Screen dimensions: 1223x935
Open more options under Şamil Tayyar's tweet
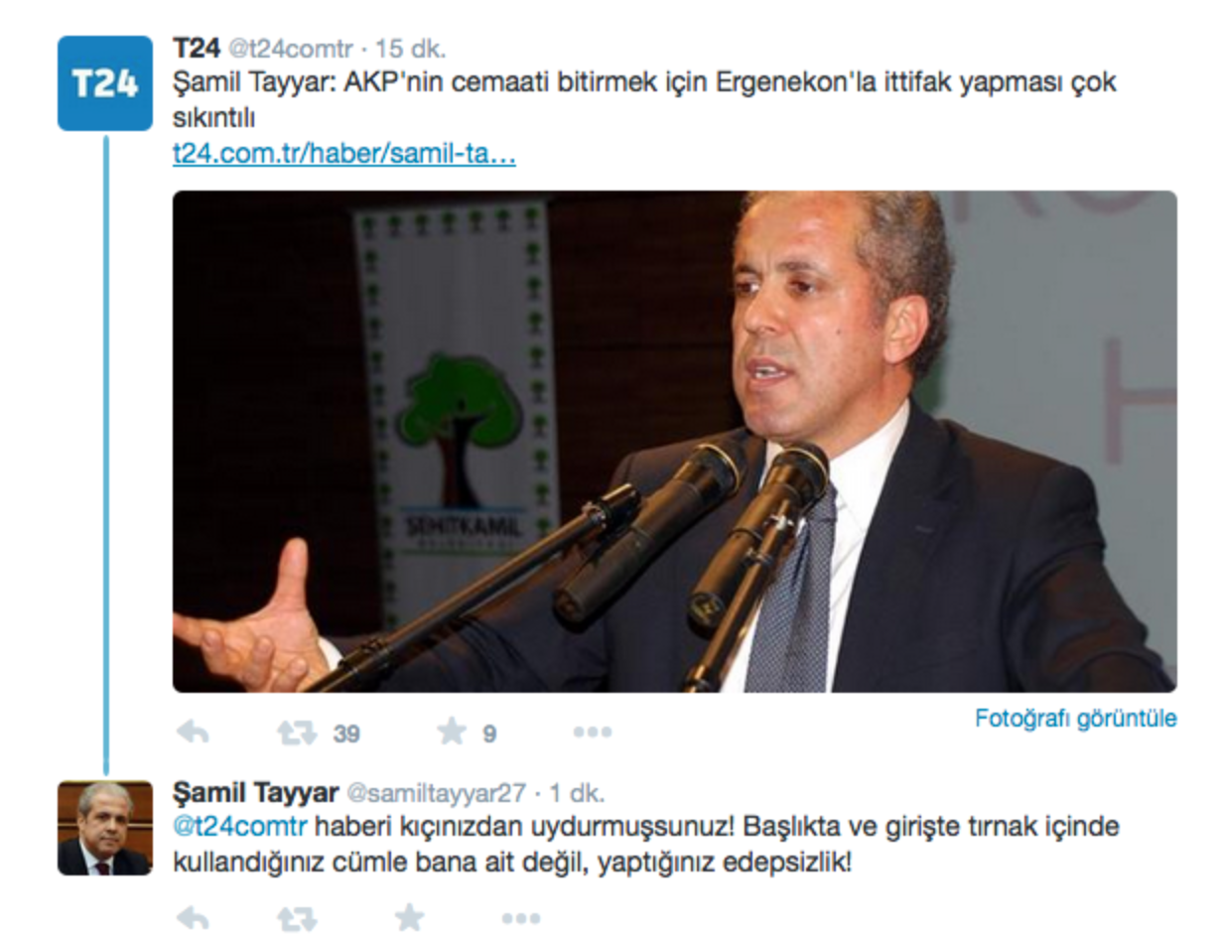point(521,917)
